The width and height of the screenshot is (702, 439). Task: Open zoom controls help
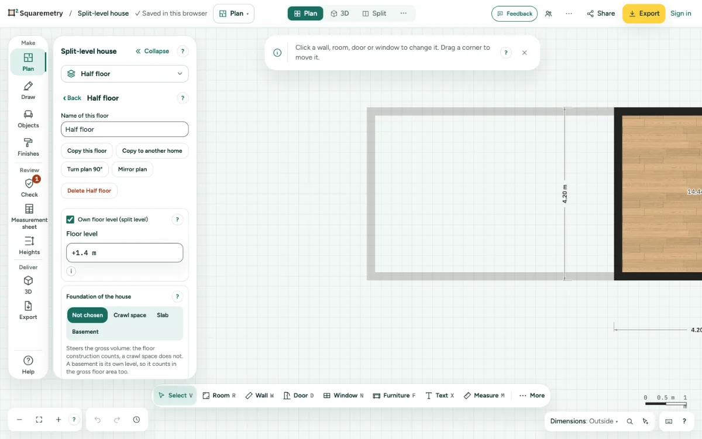(74, 420)
